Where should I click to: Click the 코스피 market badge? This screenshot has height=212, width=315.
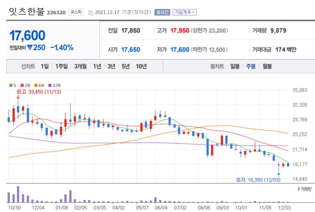point(77,12)
